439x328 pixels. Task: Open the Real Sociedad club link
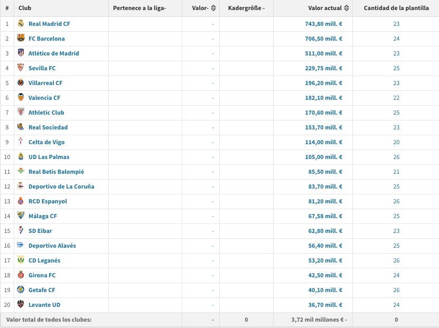[x=48, y=127]
